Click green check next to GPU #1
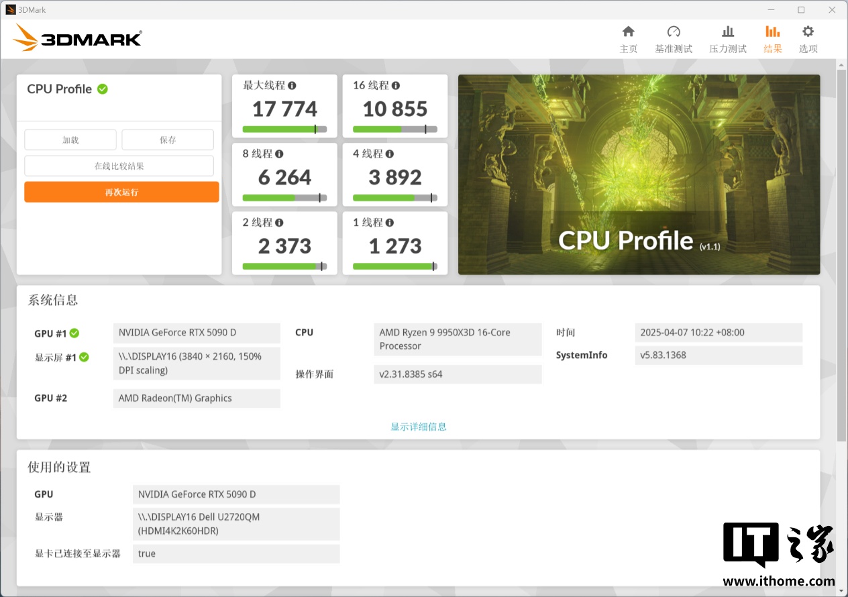The image size is (848, 597). (x=74, y=333)
